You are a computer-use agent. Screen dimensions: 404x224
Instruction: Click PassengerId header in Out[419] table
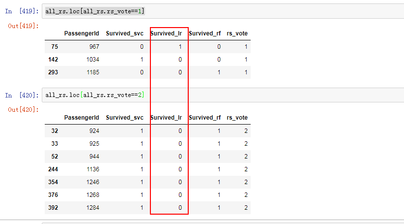click(x=82, y=33)
